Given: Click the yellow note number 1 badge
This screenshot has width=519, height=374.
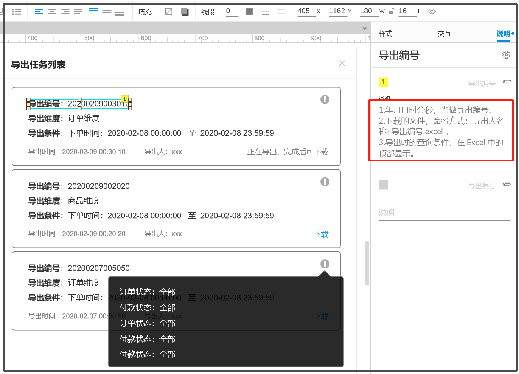Looking at the screenshot, I should click(x=383, y=82).
